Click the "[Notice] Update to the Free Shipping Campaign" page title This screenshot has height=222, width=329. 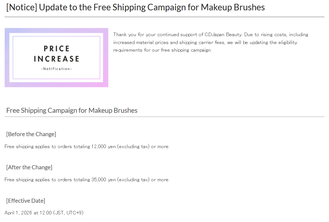click(135, 7)
